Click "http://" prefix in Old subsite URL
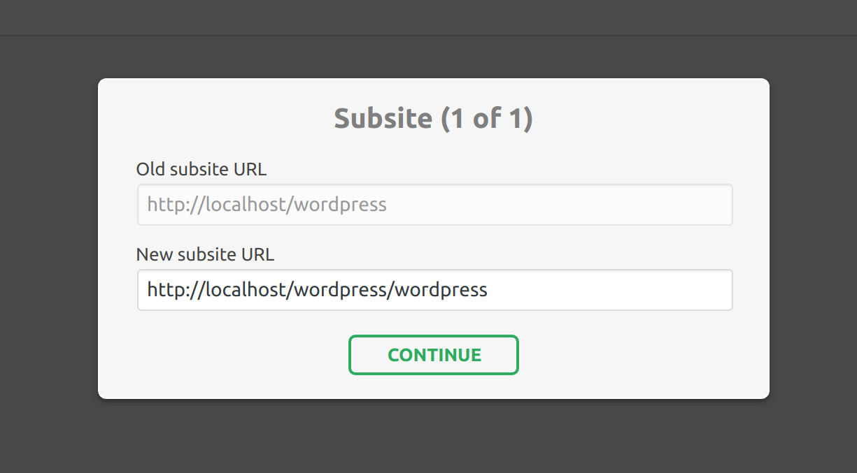The height and width of the screenshot is (473, 857). click(x=175, y=204)
